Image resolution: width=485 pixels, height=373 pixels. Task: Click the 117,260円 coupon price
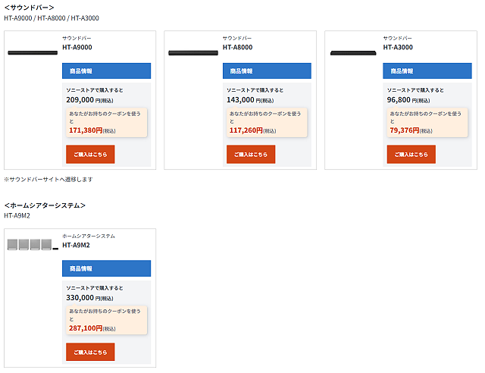[246, 130]
